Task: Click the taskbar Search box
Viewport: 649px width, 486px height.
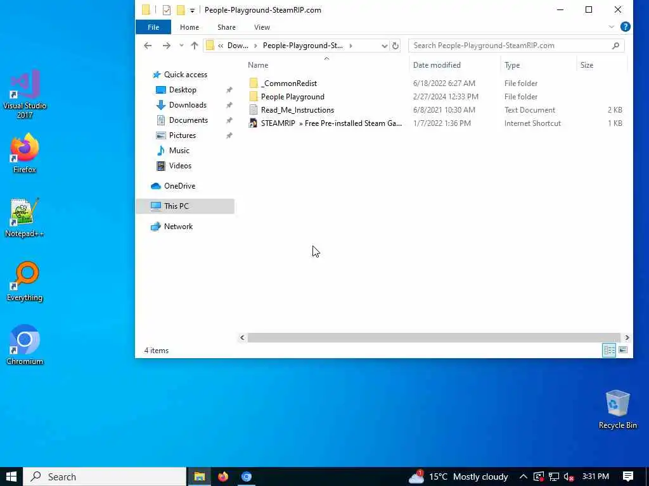Action: 105,477
